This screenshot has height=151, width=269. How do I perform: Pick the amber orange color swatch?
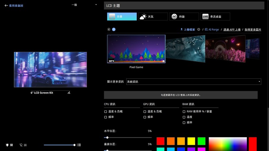click(181, 141)
